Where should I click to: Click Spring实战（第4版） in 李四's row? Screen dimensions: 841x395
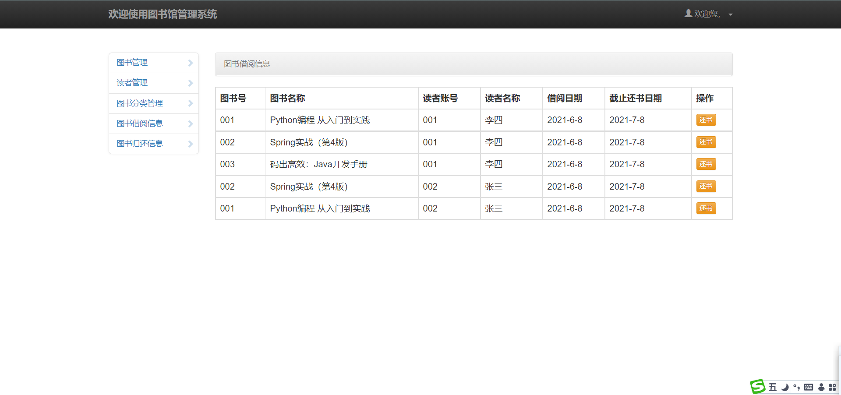pos(309,142)
